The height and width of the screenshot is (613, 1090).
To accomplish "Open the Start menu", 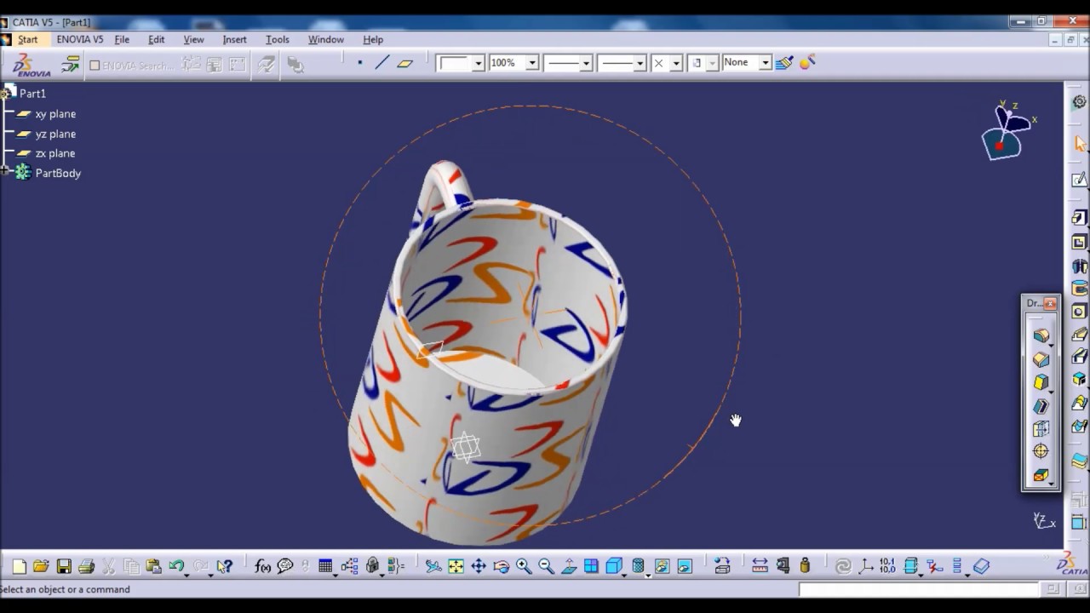I will 28,39.
